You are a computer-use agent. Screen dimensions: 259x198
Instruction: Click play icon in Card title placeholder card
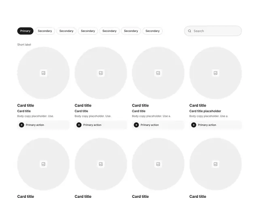pyautogui.click(x=194, y=125)
